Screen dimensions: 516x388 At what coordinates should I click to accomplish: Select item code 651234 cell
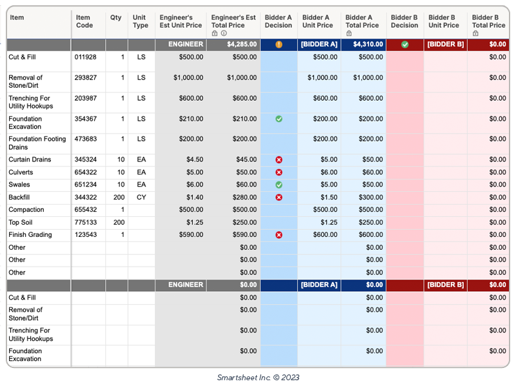coord(88,185)
